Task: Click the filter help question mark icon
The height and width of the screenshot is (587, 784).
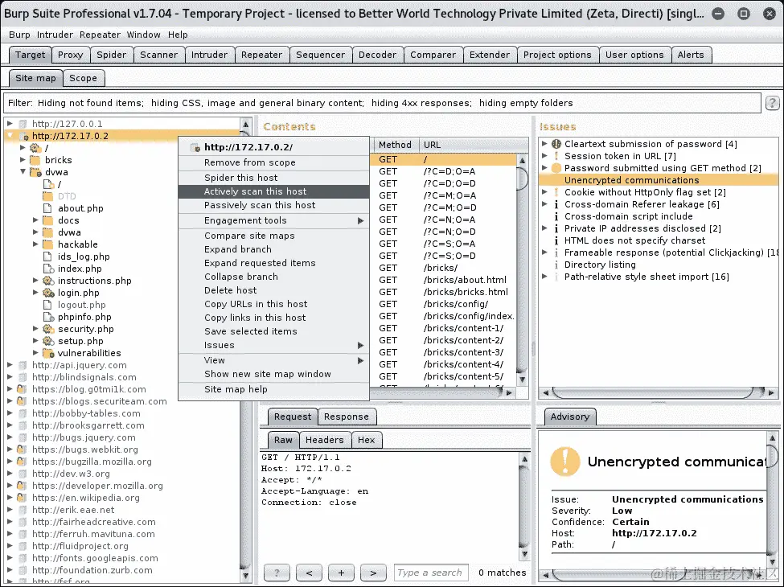Action: tap(772, 103)
